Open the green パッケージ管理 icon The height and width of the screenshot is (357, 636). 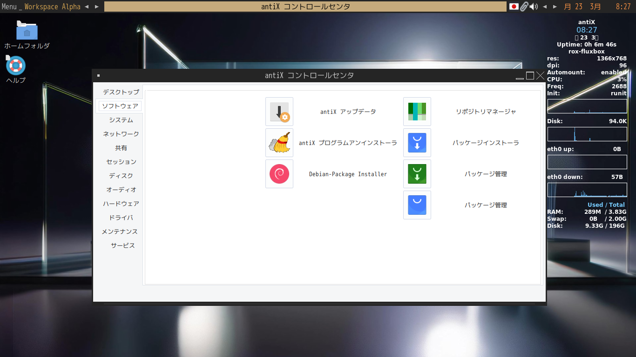[x=417, y=174]
